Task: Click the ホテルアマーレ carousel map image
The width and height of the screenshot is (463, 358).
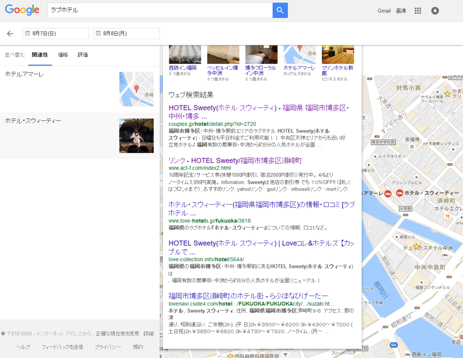Action: (x=300, y=54)
